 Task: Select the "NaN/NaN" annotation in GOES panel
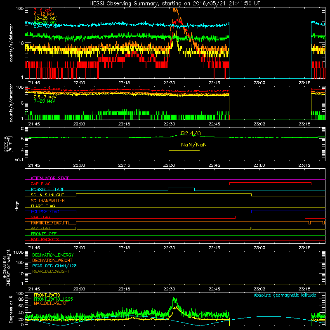tap(194, 145)
